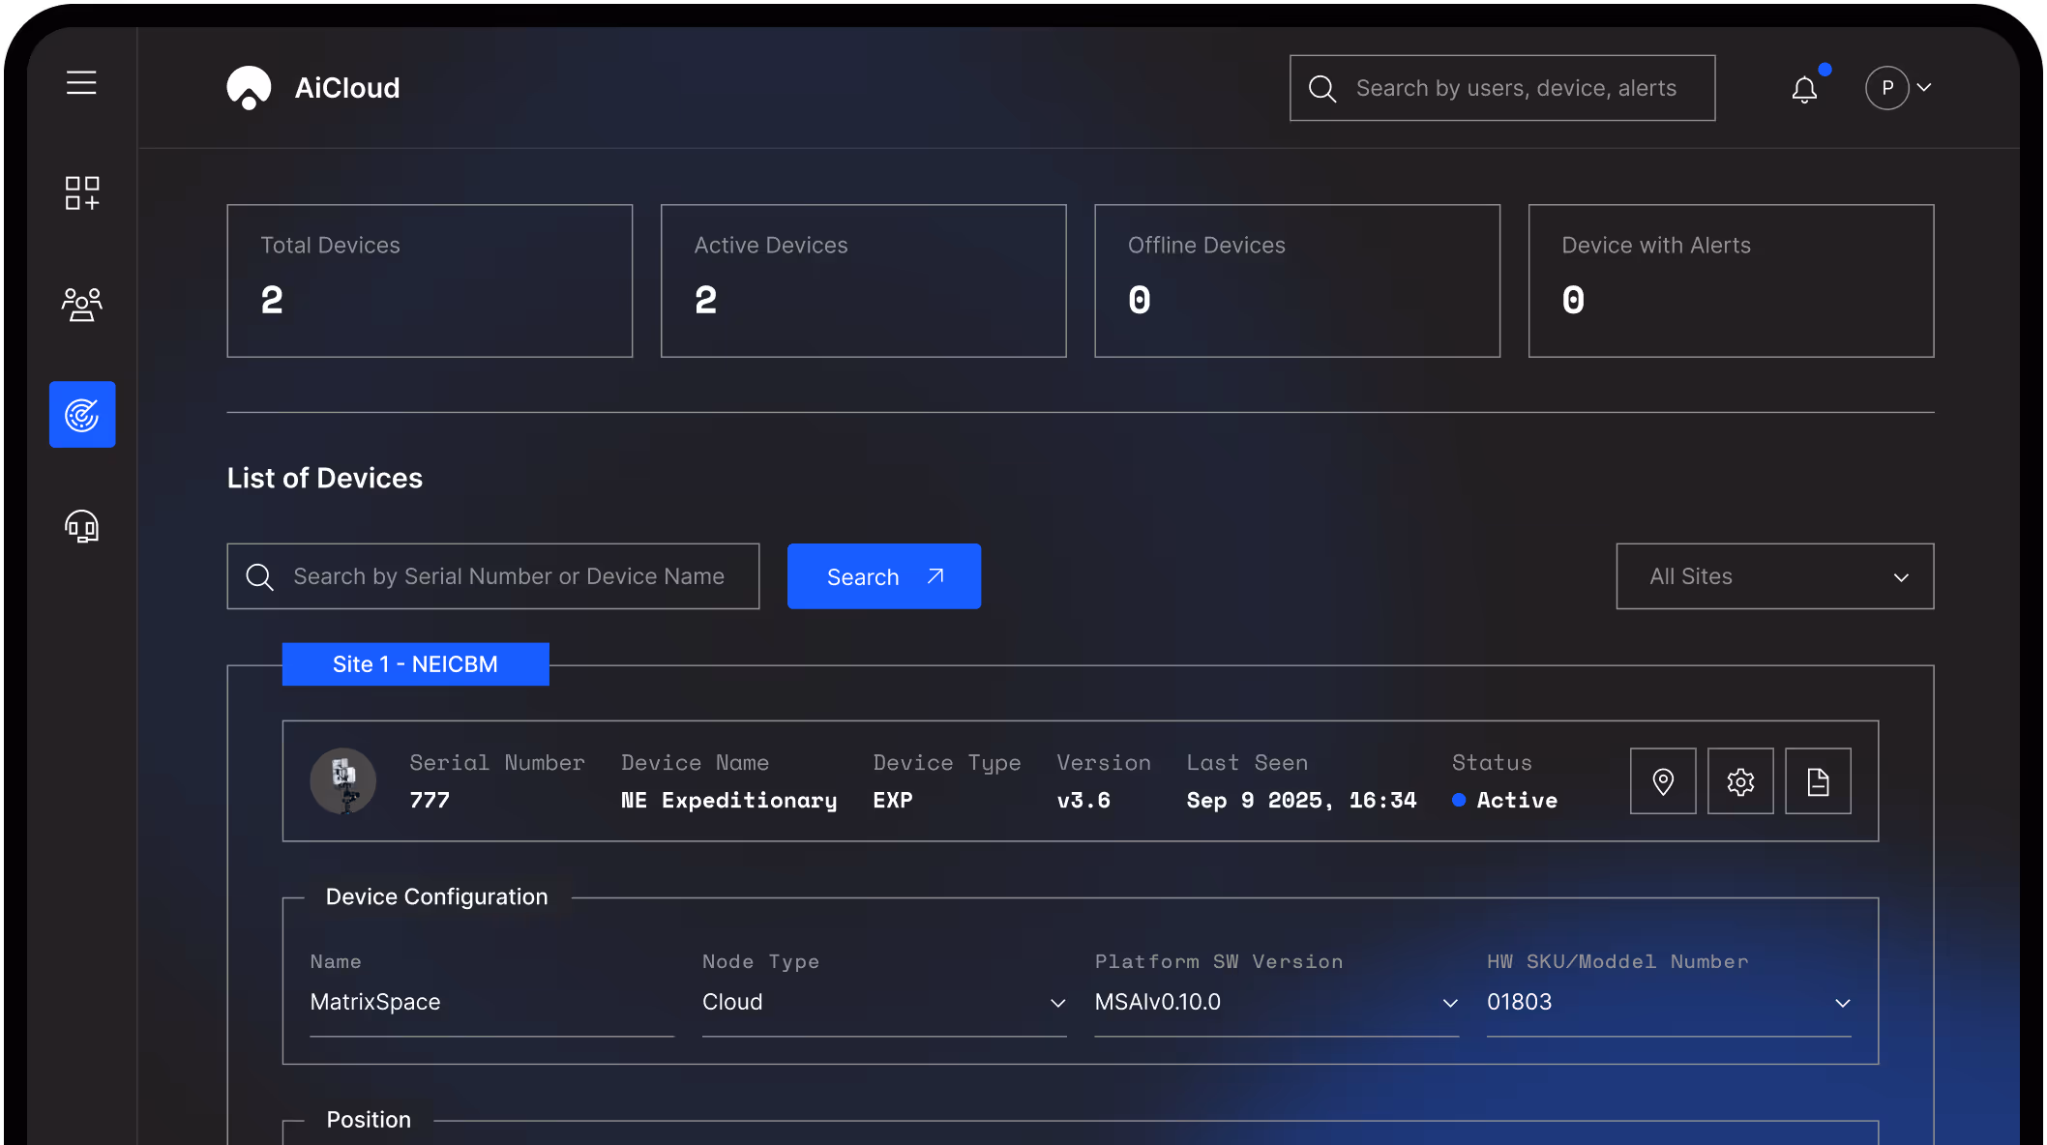The width and height of the screenshot is (2047, 1145).
Task: Open the dashboard grid icon in sidebar
Action: click(81, 192)
